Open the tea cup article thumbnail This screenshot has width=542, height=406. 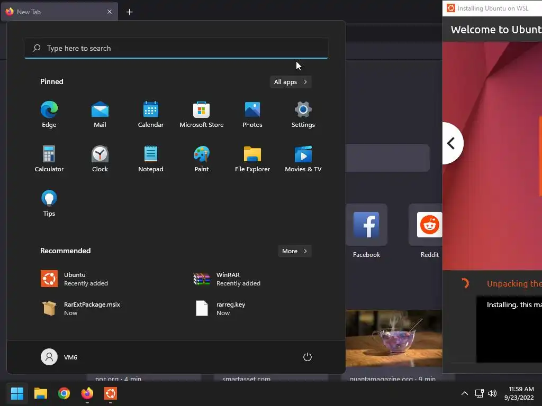click(394, 338)
